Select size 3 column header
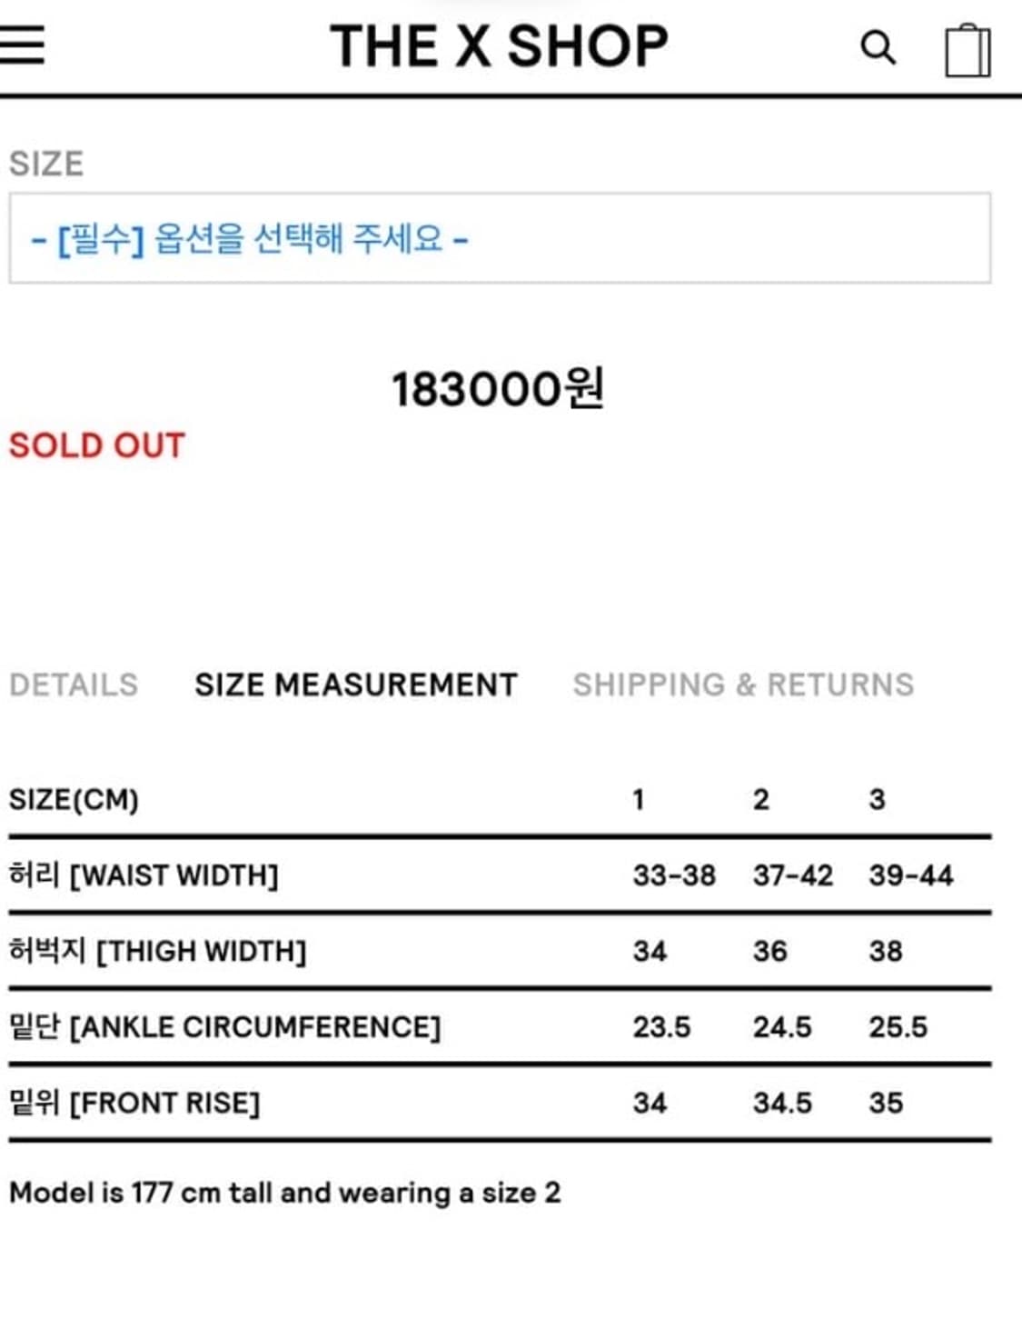The width and height of the screenshot is (1022, 1329). (878, 798)
